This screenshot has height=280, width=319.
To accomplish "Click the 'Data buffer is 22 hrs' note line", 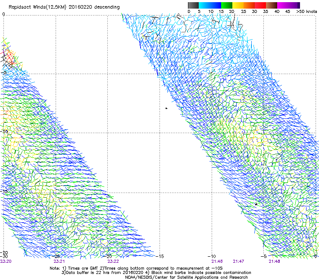I will pyautogui.click(x=156, y=273).
